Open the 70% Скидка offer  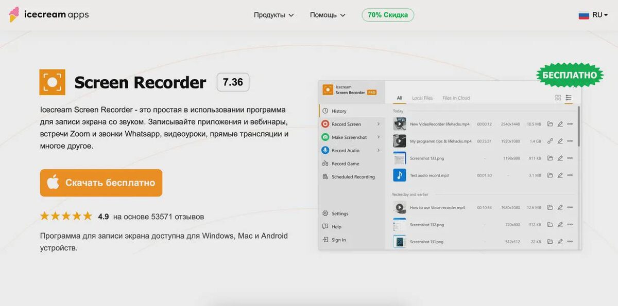click(387, 15)
